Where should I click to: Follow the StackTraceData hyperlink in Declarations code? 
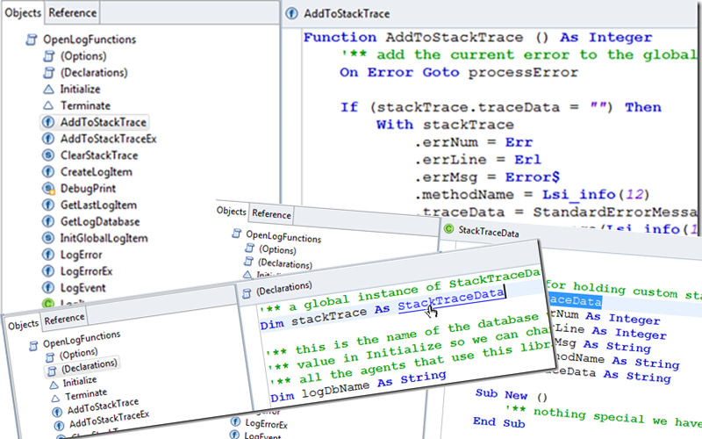coord(451,299)
